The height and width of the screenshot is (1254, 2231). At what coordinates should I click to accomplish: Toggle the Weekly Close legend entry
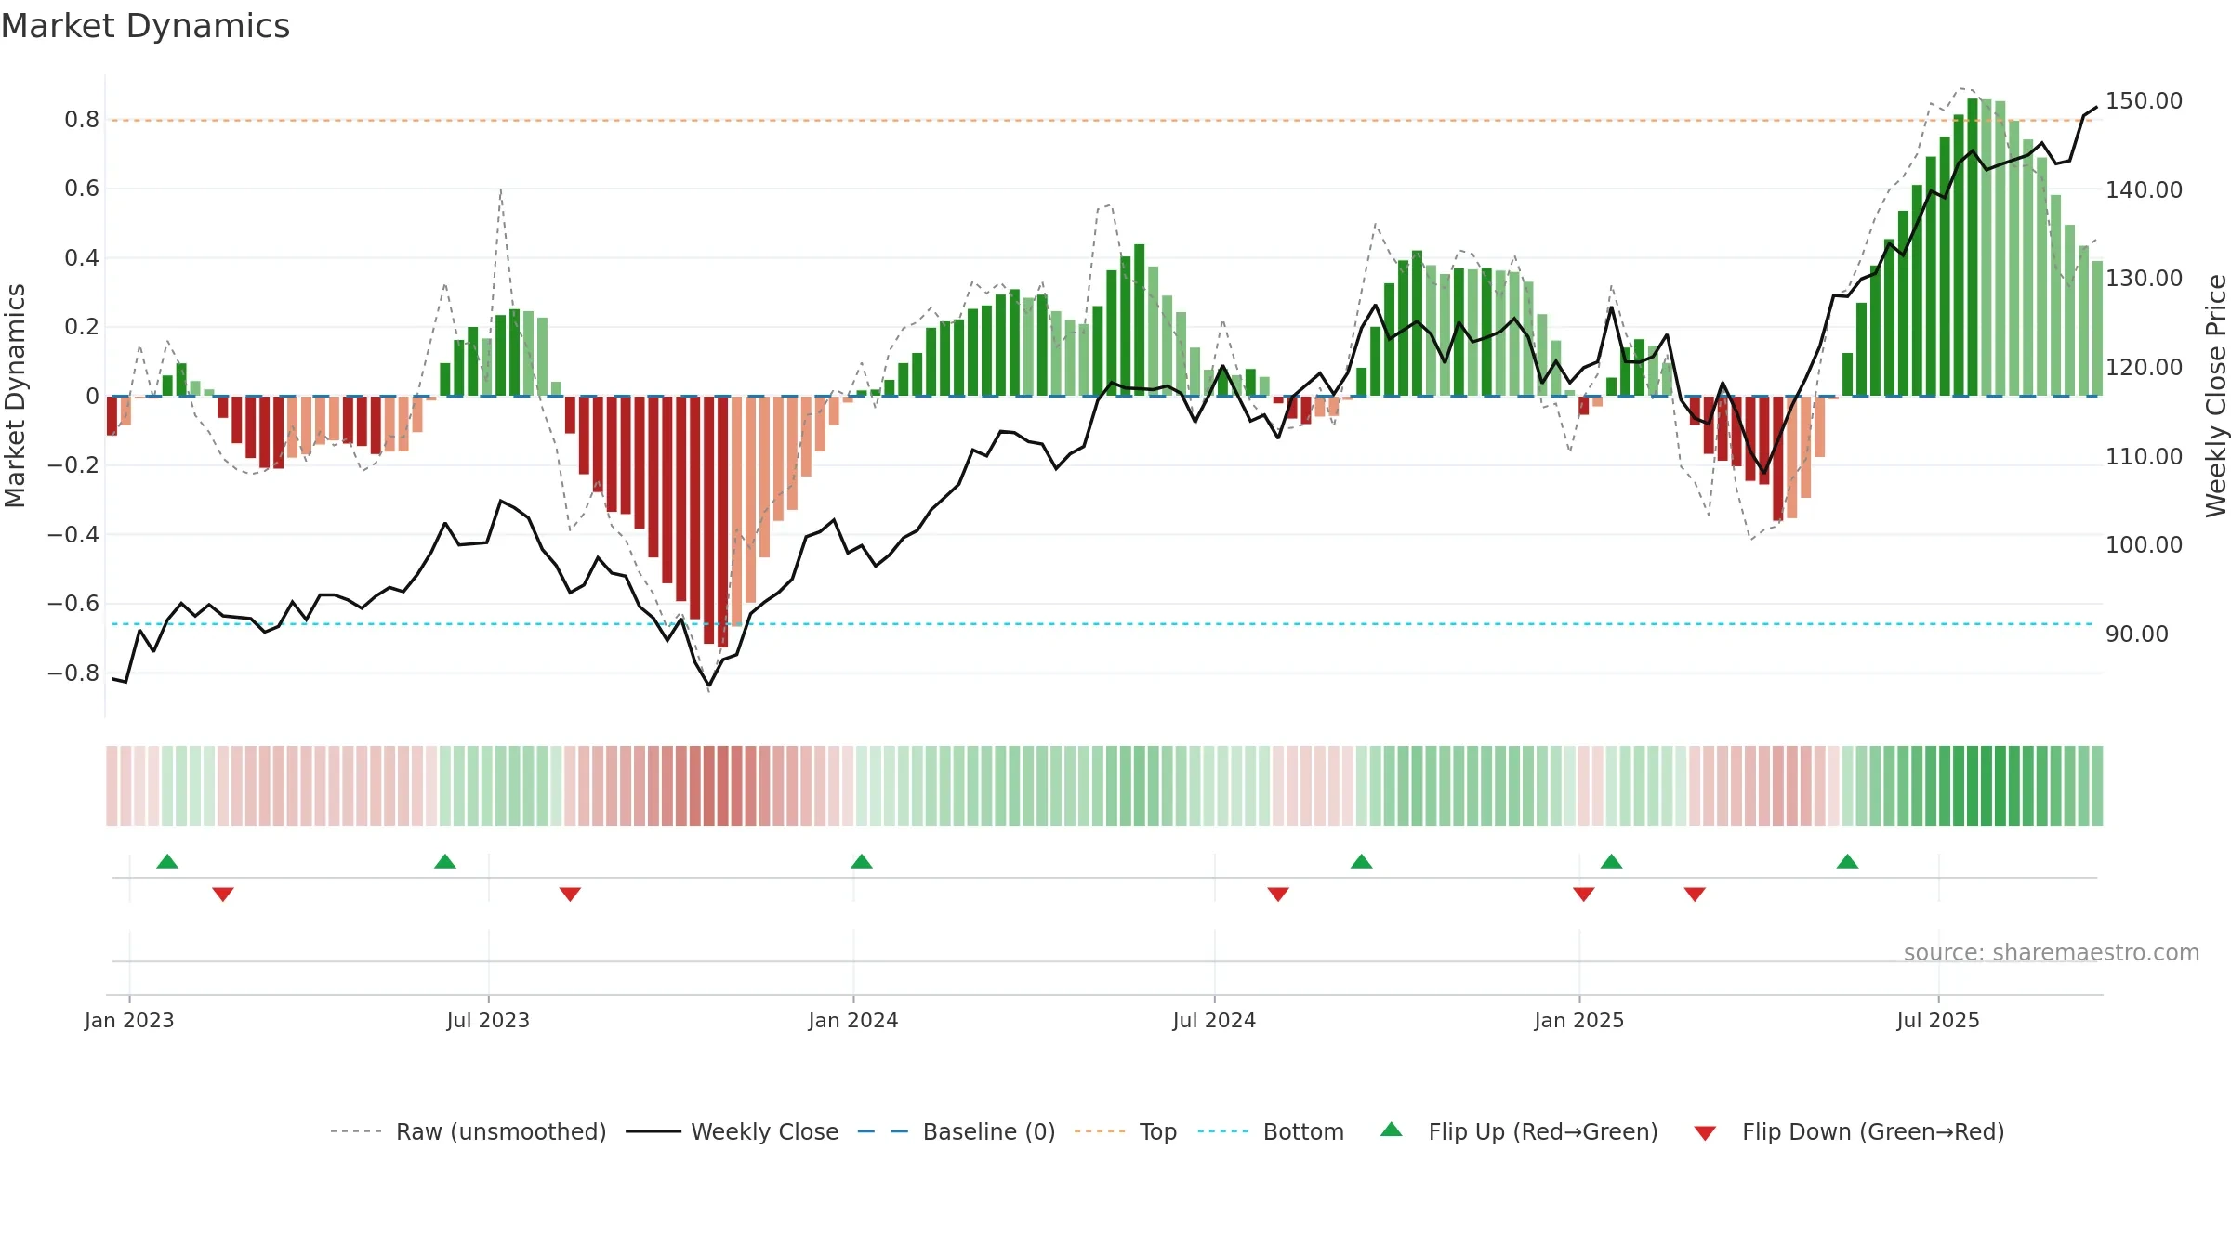coord(733,1131)
